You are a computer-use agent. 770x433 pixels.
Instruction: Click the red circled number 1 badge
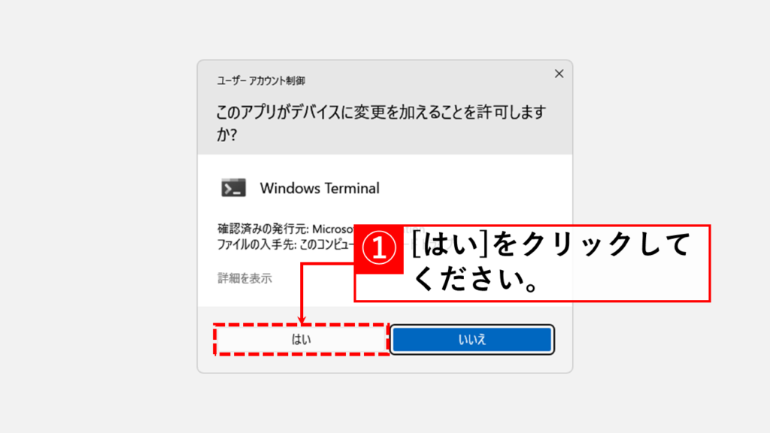[x=379, y=249]
